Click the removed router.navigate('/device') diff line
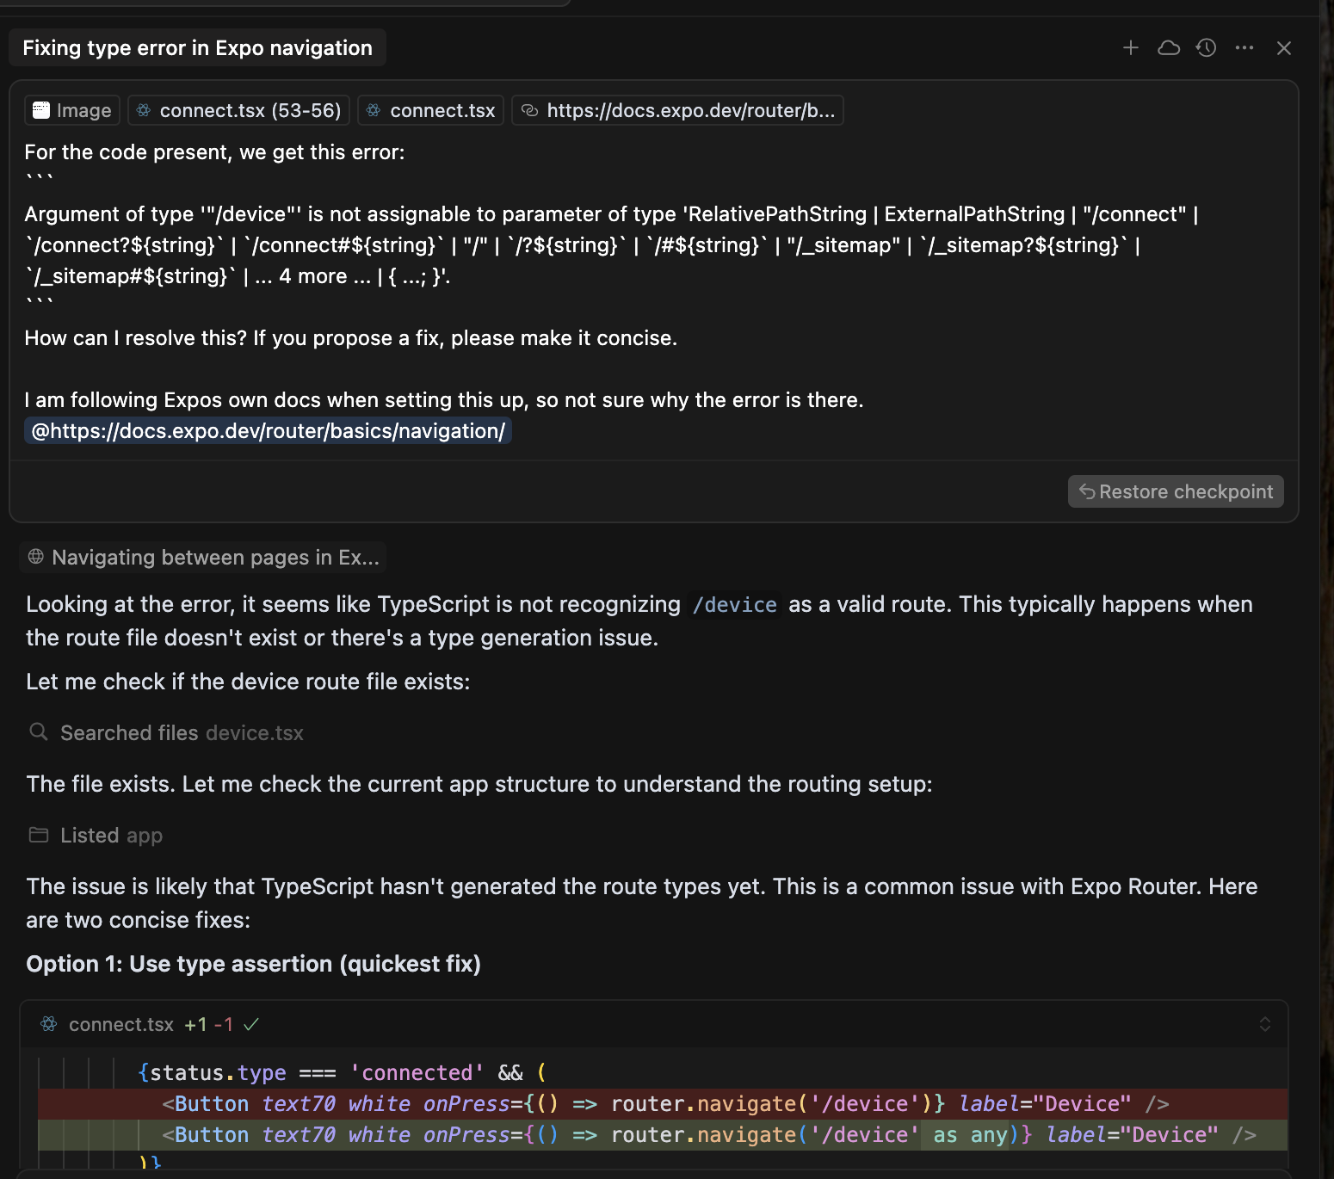 click(x=663, y=1104)
